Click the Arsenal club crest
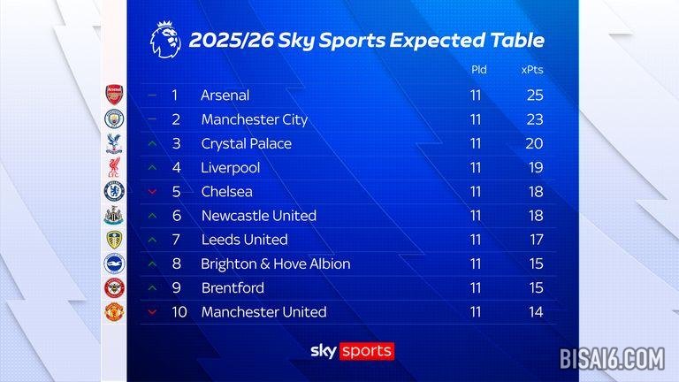Viewport: 679px width, 382px height. (x=115, y=95)
